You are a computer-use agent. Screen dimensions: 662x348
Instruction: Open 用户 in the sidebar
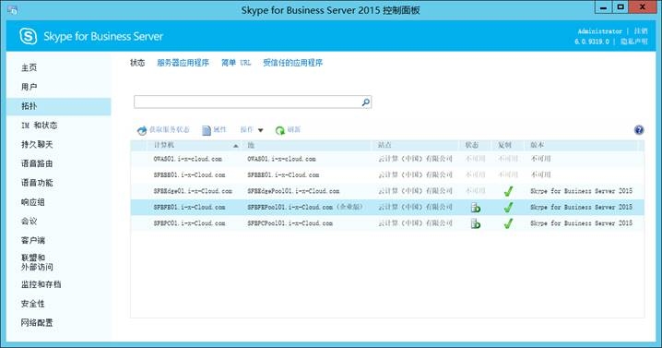pyautogui.click(x=30, y=87)
